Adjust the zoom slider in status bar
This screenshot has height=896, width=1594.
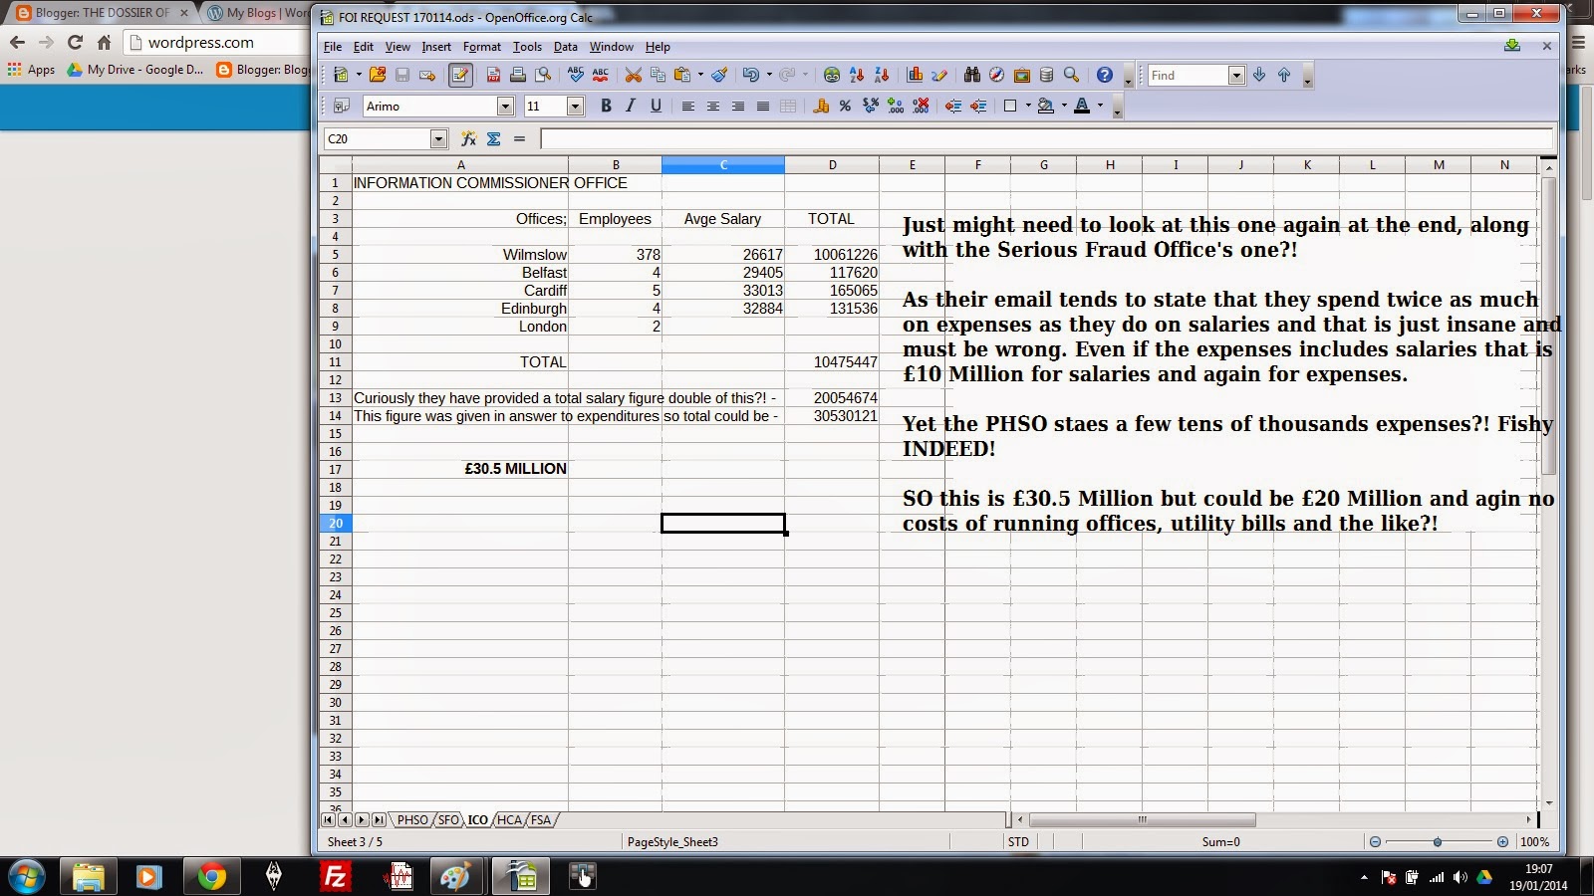click(1438, 842)
